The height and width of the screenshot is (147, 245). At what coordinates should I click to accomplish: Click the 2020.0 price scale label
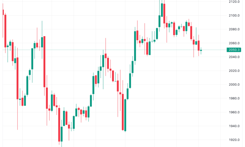(x=234, y=71)
